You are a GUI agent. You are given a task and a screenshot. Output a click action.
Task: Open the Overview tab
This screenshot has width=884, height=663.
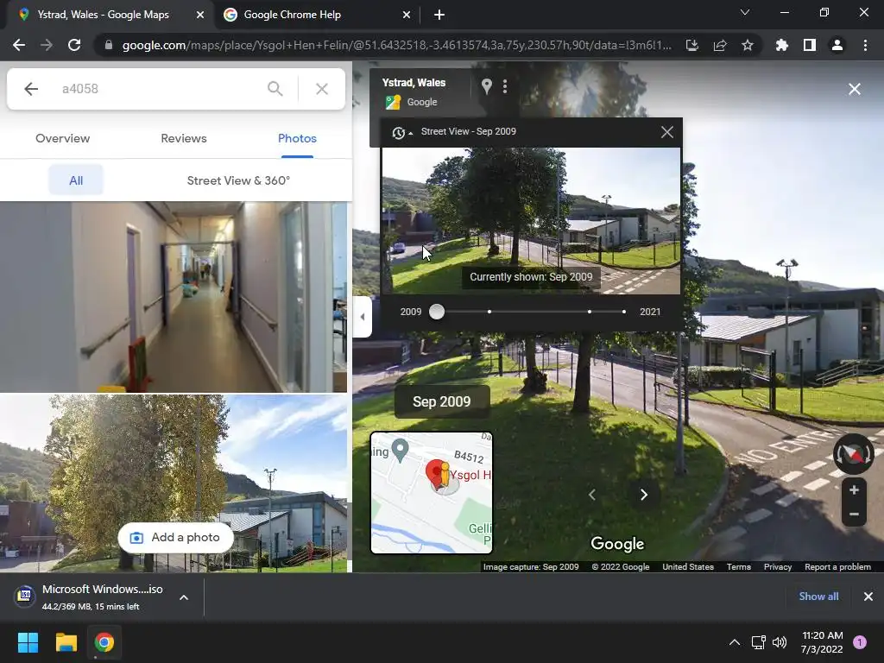coord(62,138)
